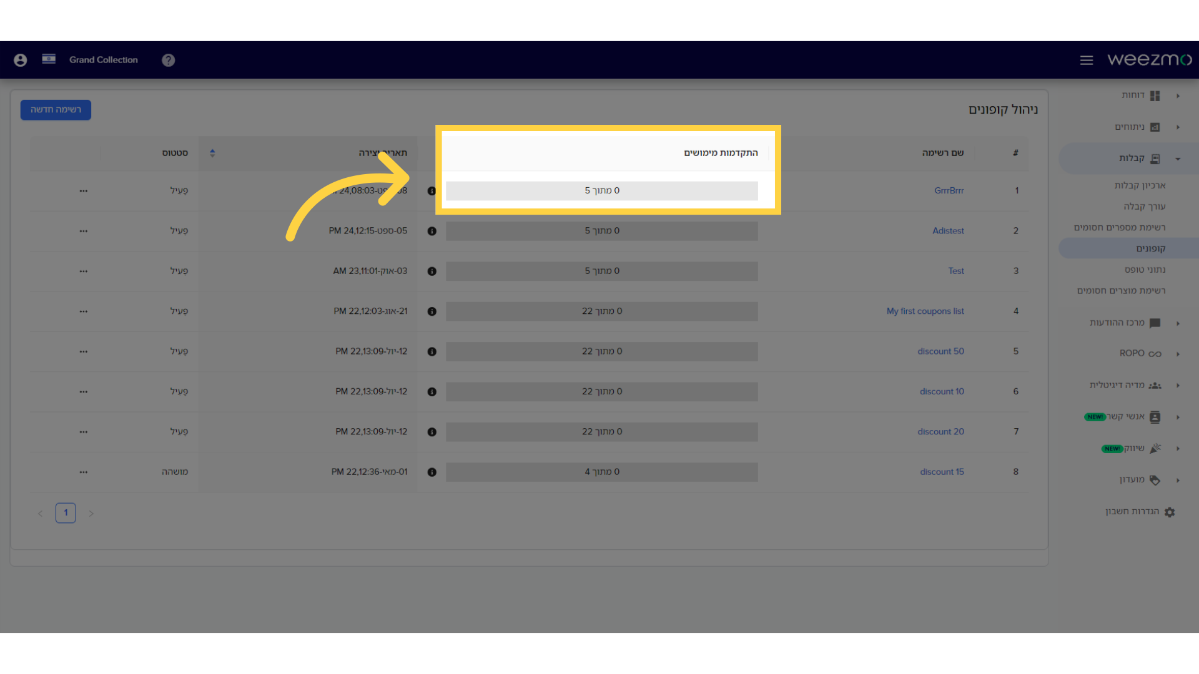Select ארכיון קבלות in sidebar

click(x=1140, y=185)
